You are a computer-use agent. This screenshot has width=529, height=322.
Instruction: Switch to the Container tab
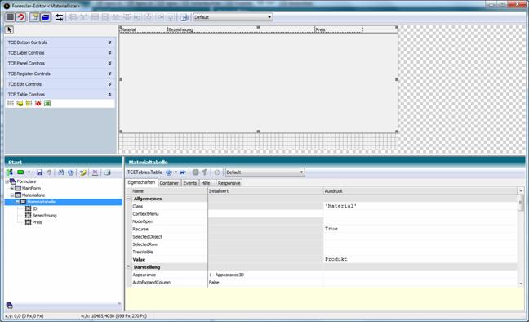point(169,183)
